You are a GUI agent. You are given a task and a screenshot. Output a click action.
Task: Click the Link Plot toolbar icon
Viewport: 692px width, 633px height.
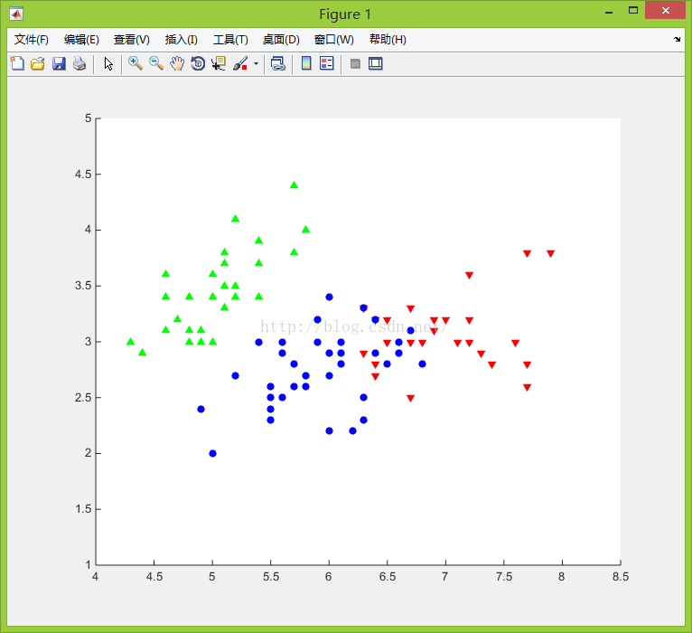[x=277, y=63]
